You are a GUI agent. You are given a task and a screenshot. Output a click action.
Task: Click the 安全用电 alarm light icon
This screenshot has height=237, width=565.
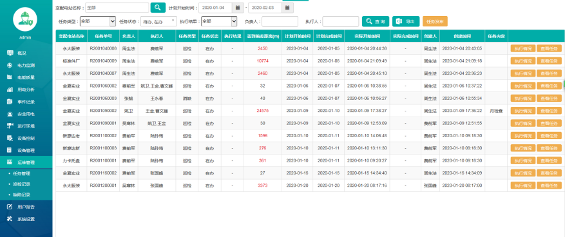pyautogui.click(x=10, y=114)
